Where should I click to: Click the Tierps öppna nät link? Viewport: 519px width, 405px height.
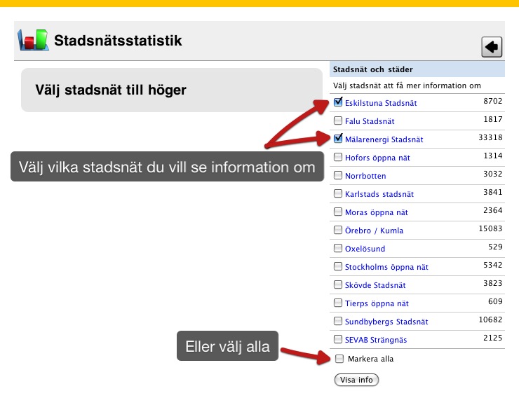tap(377, 303)
